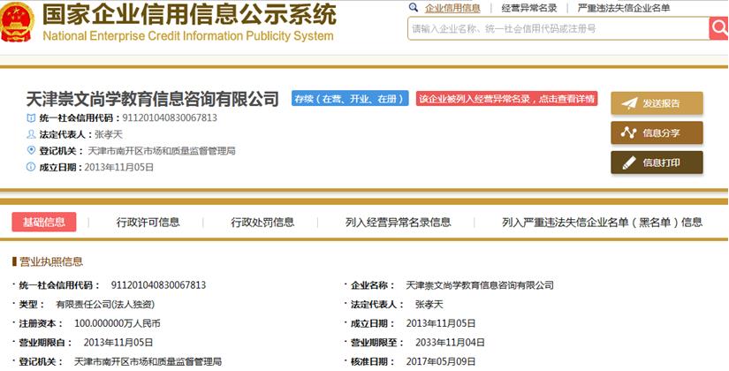The image size is (729, 371).
Task: Click 登记机关 value in license section
Action: click(x=148, y=361)
